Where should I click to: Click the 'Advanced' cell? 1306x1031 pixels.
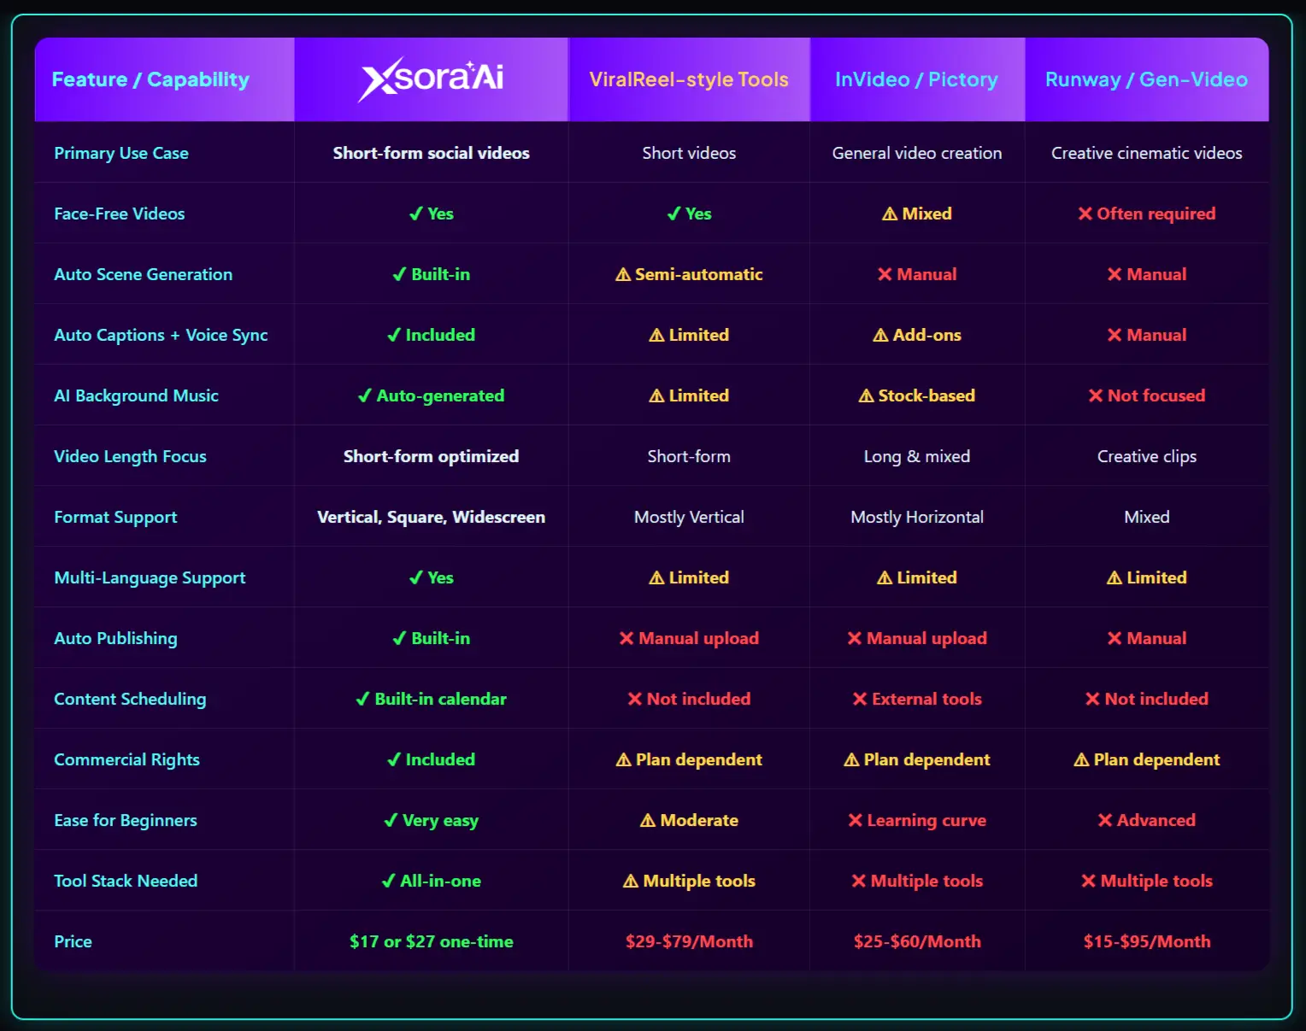click(1146, 820)
